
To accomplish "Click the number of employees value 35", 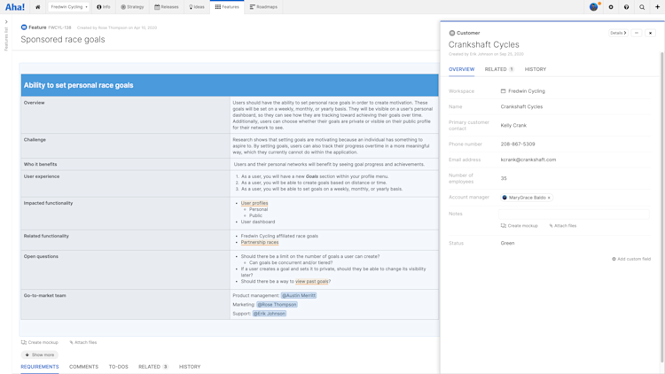I will pyautogui.click(x=504, y=178).
